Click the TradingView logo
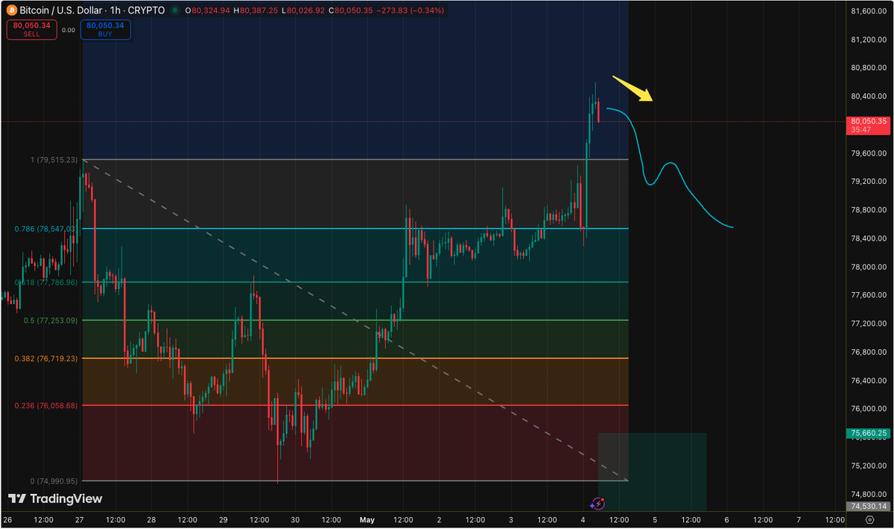Image resolution: width=894 pixels, height=529 pixels. pos(55,498)
